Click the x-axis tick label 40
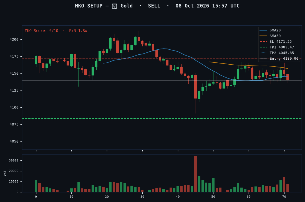The image size is (305, 202). 178,196
